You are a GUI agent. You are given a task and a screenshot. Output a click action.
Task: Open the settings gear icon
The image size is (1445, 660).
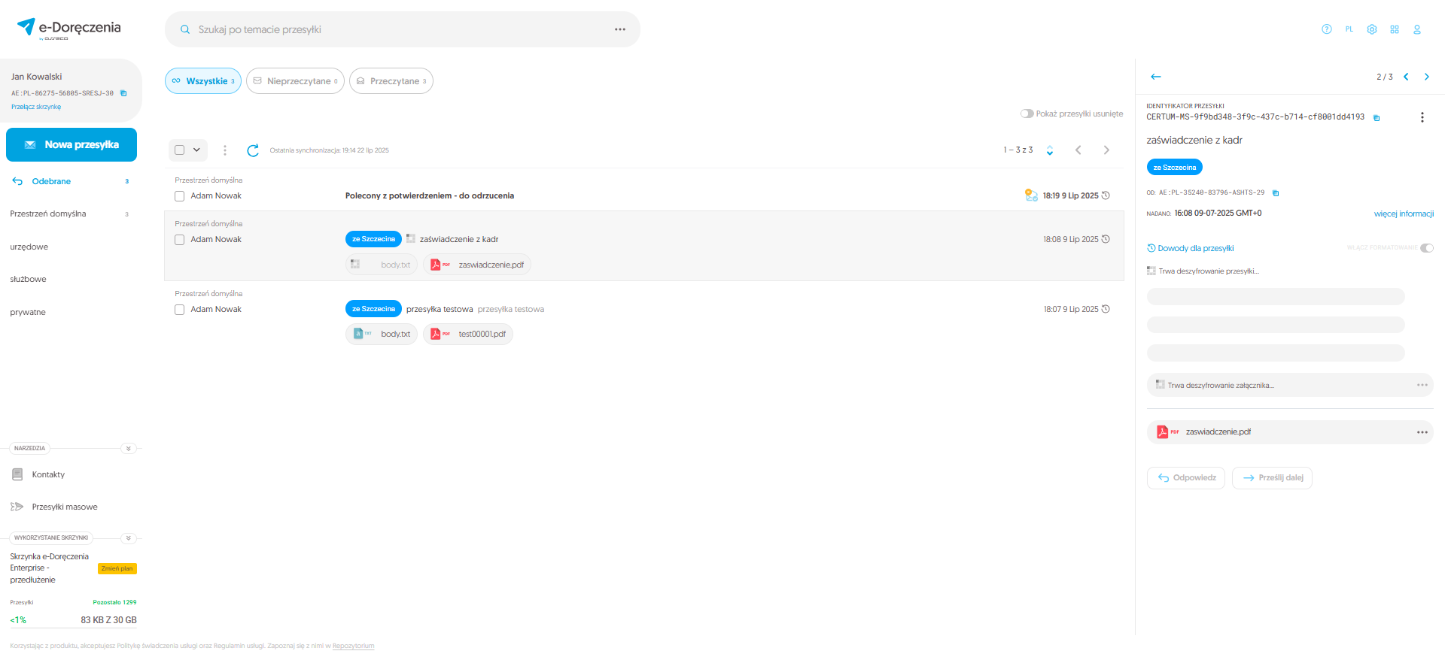[1371, 29]
